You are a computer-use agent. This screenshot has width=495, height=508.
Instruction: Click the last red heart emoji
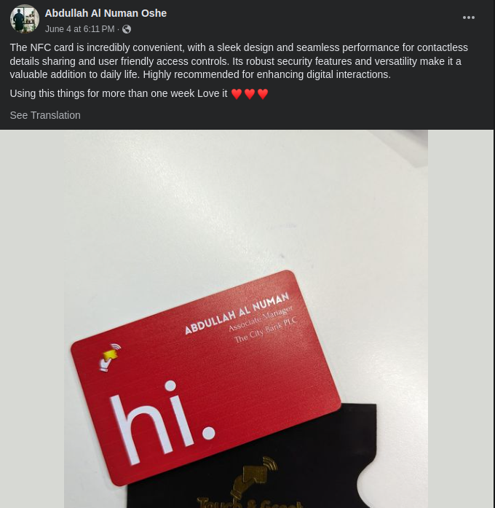[263, 94]
